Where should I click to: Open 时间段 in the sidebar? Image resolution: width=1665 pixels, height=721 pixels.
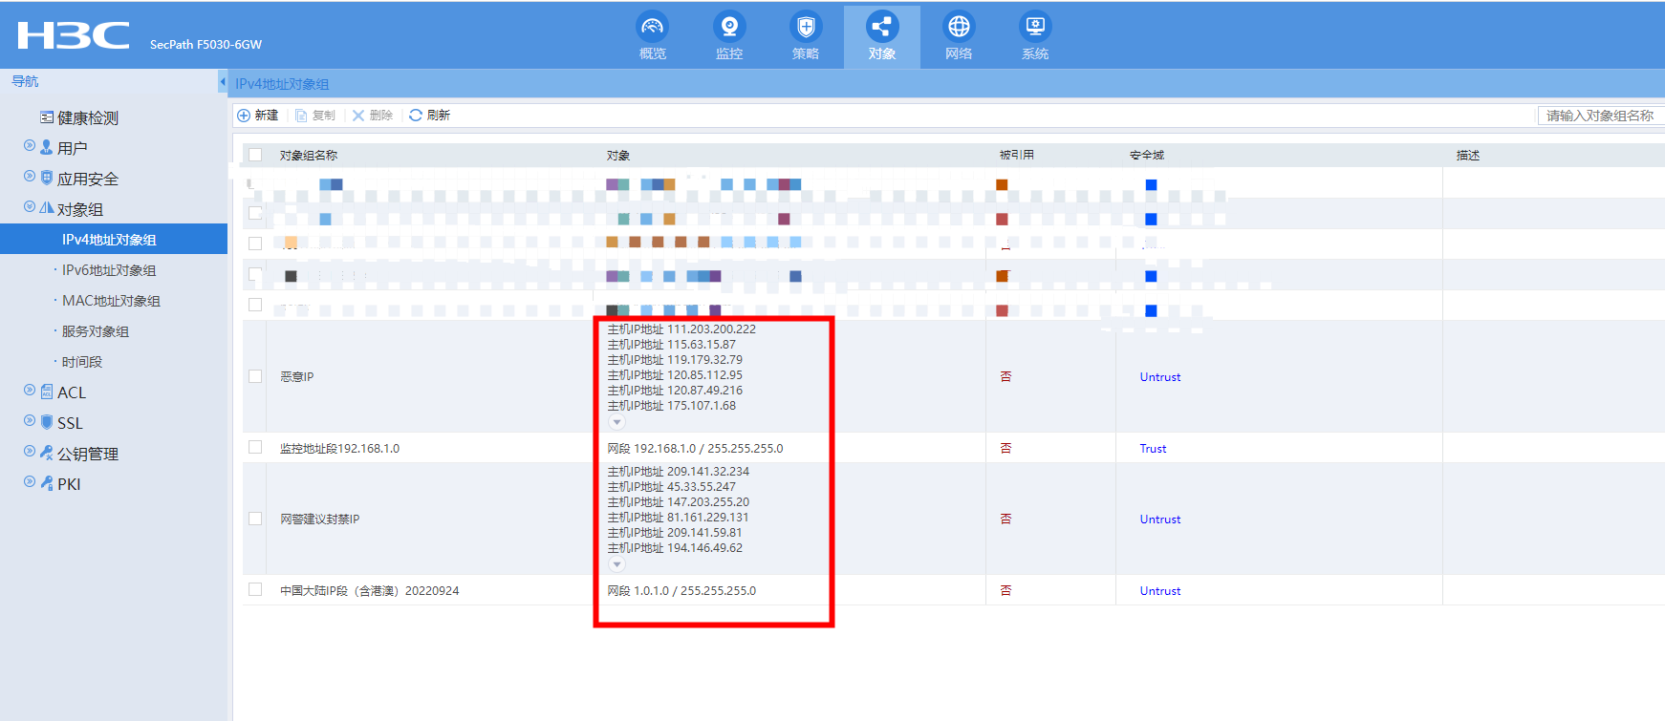(82, 362)
